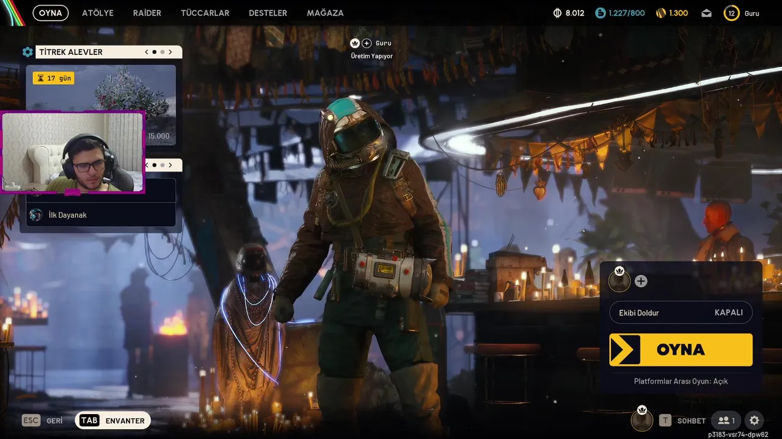The height and width of the screenshot is (439, 782).
Task: Switch to the ATÖLYE tab
Action: (x=98, y=13)
